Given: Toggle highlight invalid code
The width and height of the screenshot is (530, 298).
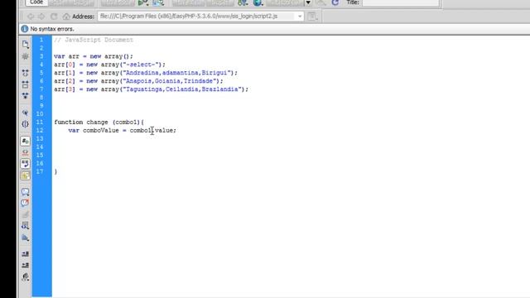Looking at the screenshot, I should pos(26,152).
